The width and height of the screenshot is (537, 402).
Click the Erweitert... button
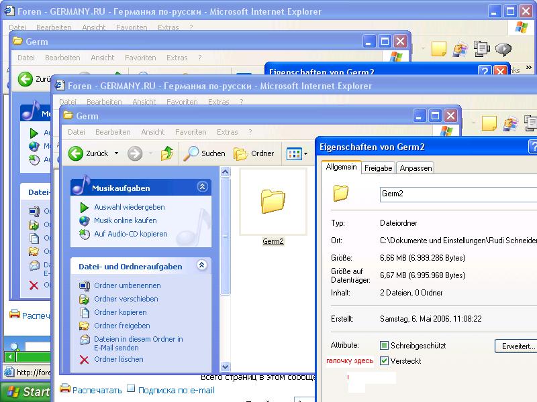coord(516,346)
